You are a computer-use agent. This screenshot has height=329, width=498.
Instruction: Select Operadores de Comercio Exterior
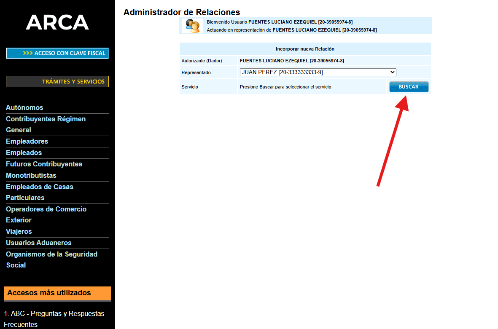(46, 214)
